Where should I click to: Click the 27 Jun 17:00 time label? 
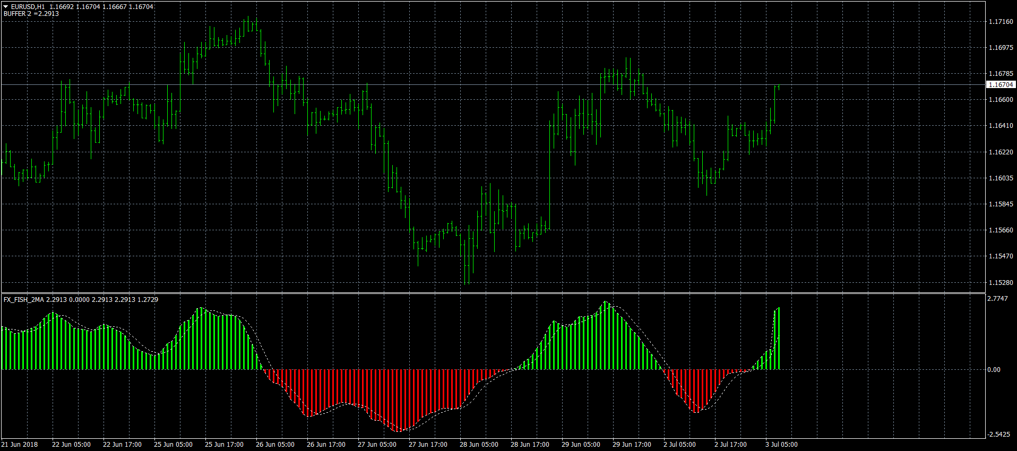428,445
